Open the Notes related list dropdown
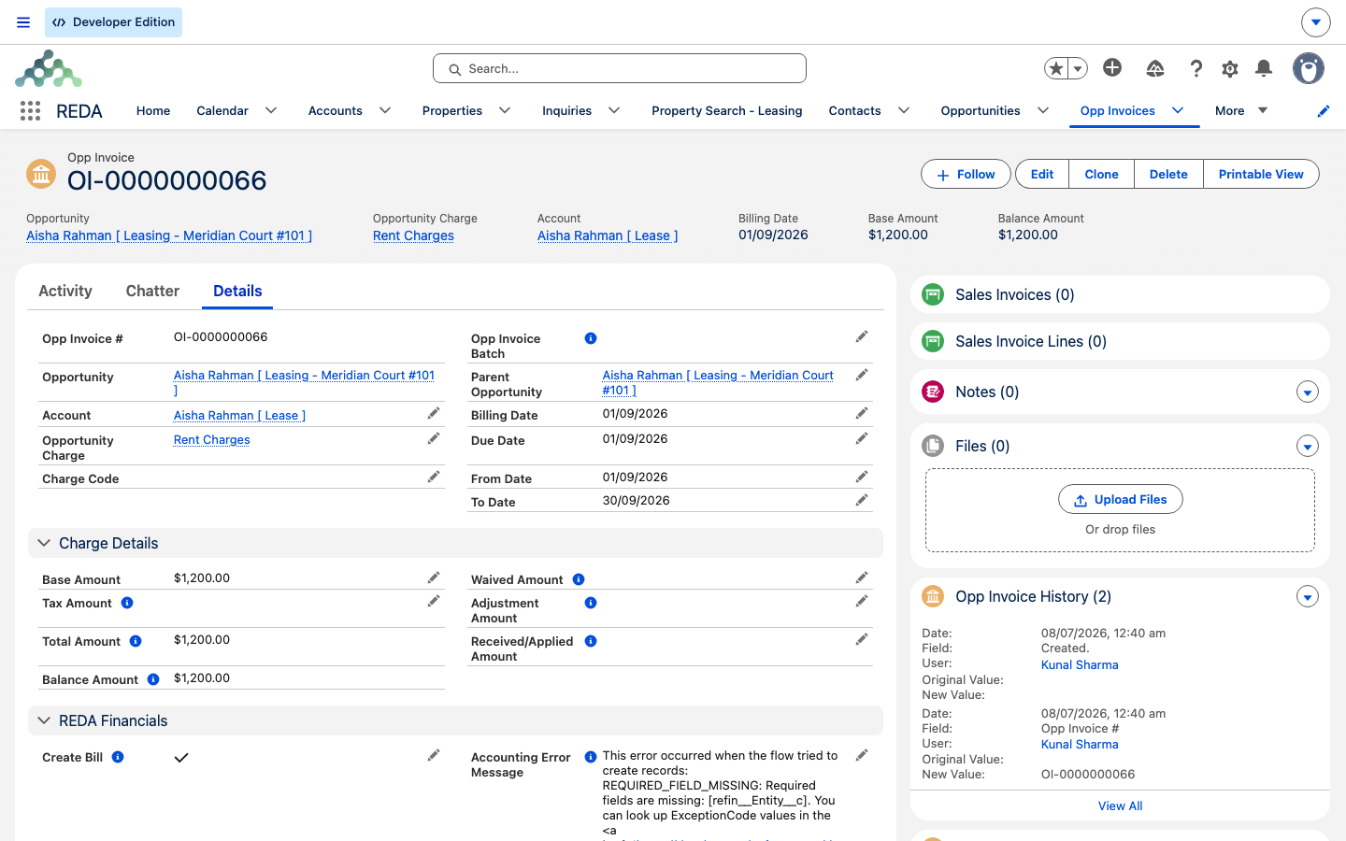The image size is (1346, 841). (1308, 392)
